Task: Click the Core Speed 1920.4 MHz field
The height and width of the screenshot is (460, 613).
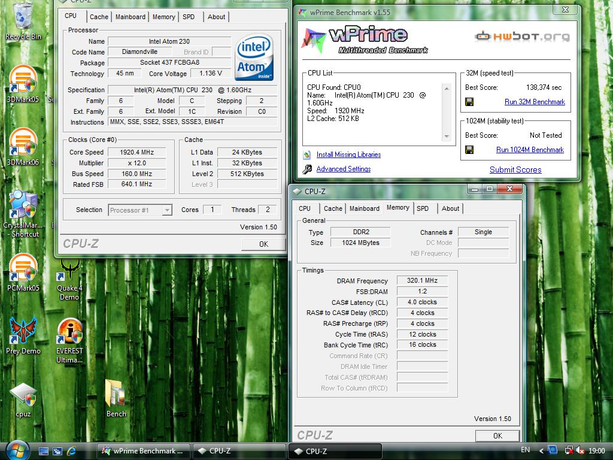Action: pyautogui.click(x=137, y=152)
